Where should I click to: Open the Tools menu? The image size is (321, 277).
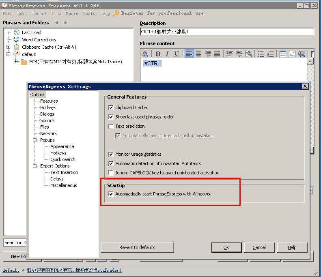point(89,13)
